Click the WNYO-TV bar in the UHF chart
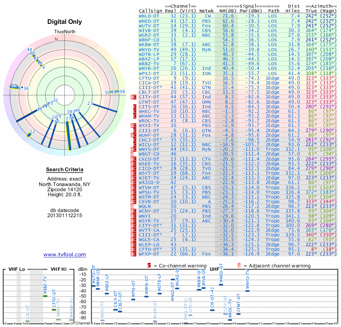This screenshot has width=341, height=327. [247, 291]
